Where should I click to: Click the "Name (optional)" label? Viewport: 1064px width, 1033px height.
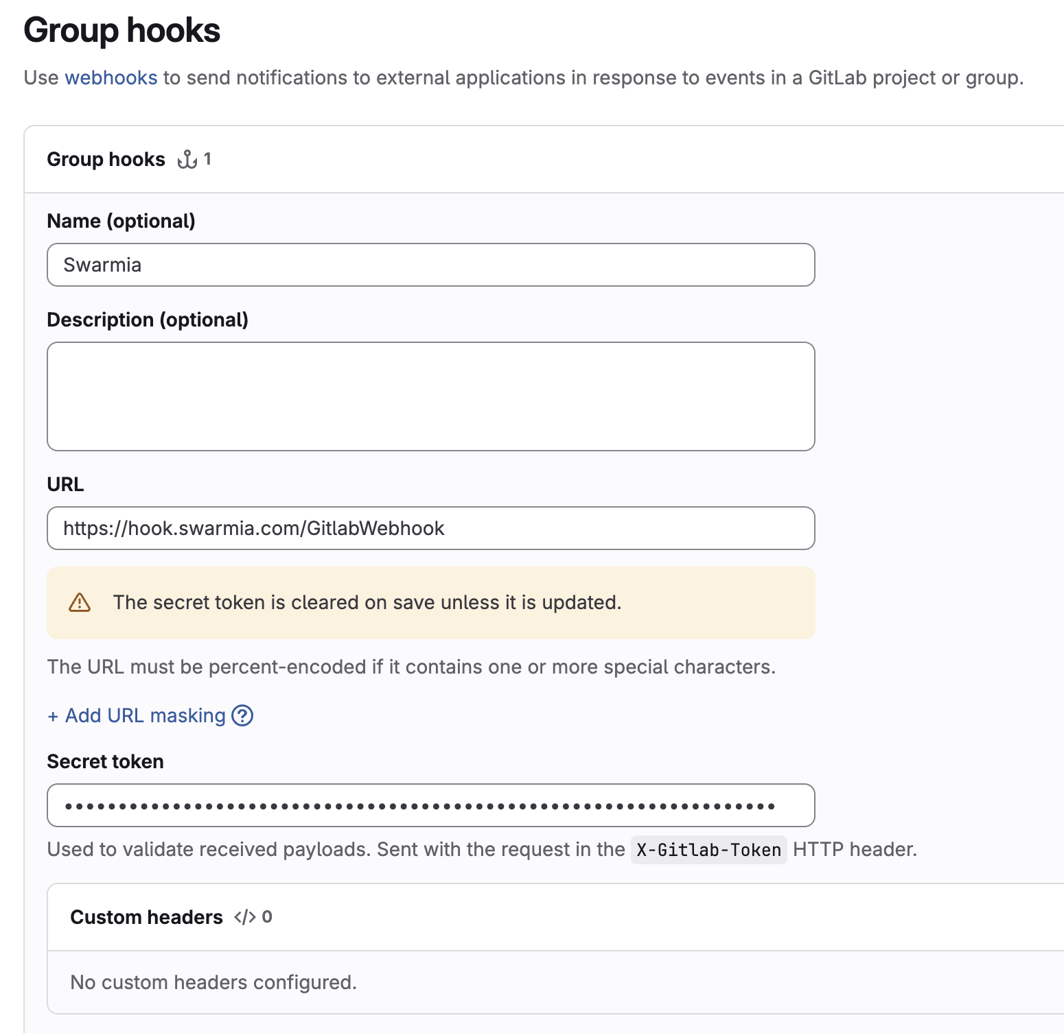tap(121, 221)
